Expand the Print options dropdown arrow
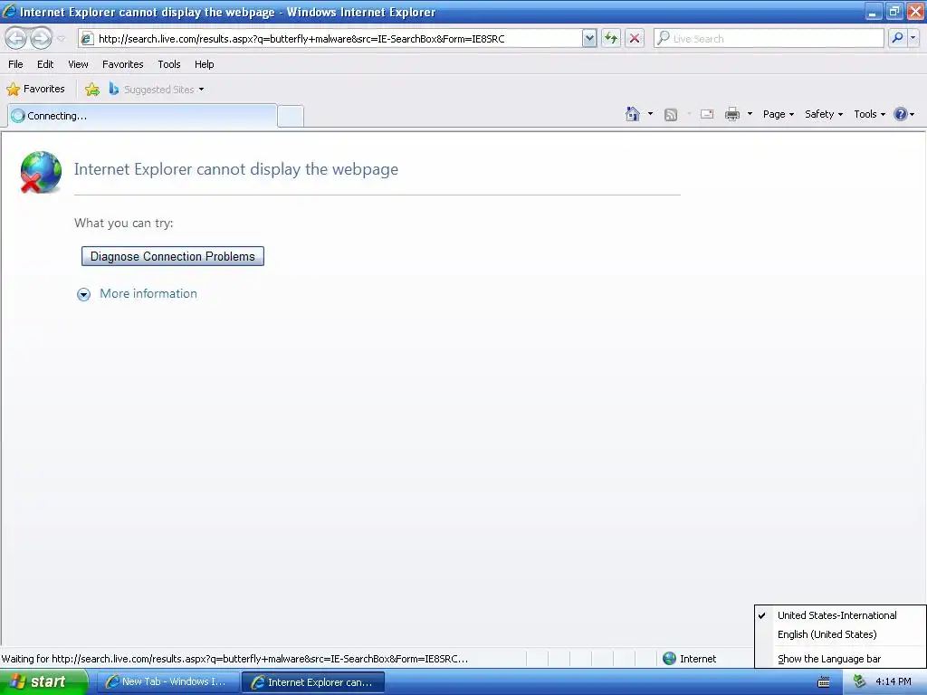927x695 pixels. [x=750, y=113]
